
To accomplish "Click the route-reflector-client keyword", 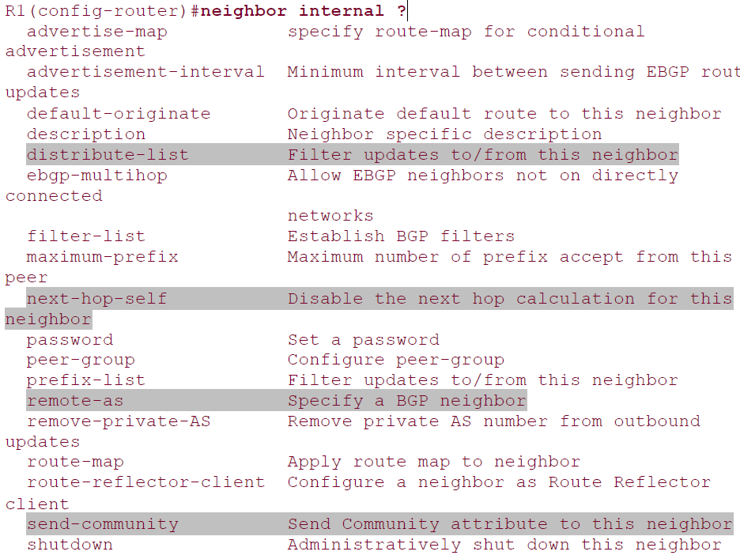I will [145, 482].
